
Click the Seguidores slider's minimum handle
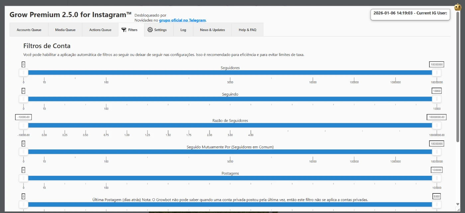coord(24,73)
